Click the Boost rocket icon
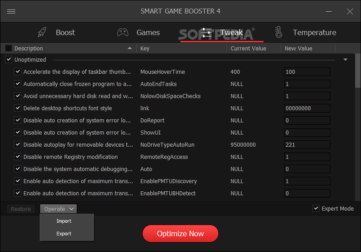 tap(42, 32)
